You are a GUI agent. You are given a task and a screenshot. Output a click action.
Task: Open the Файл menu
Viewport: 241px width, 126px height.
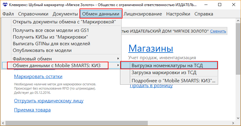click(x=8, y=14)
